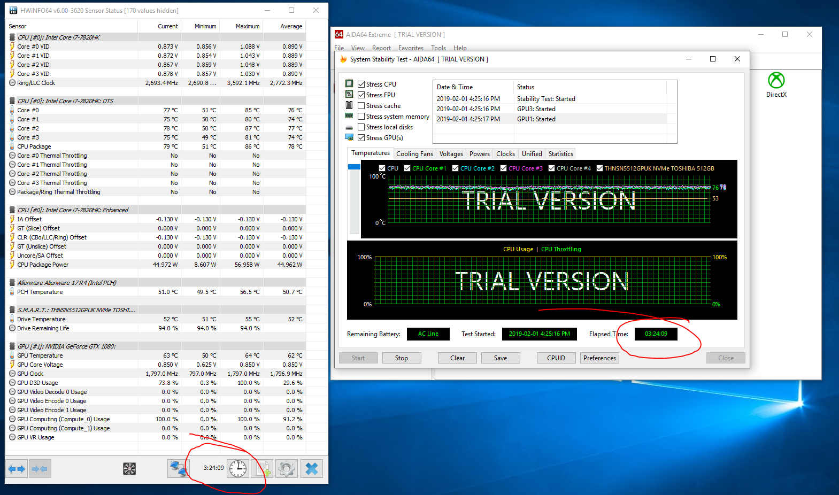Viewport: 839px width, 495px height.
Task: Switch to the Clocks tab
Action: click(505, 154)
